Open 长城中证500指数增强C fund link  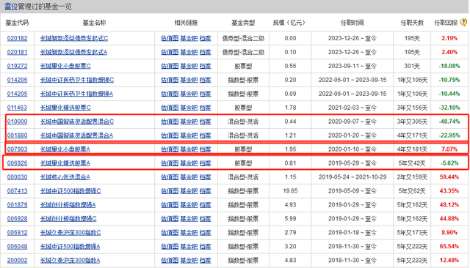point(70,191)
